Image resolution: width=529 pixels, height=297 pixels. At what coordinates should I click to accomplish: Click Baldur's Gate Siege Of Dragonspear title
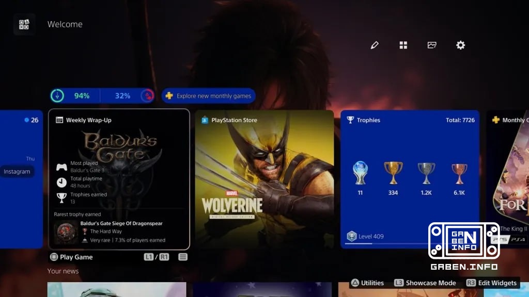point(121,224)
